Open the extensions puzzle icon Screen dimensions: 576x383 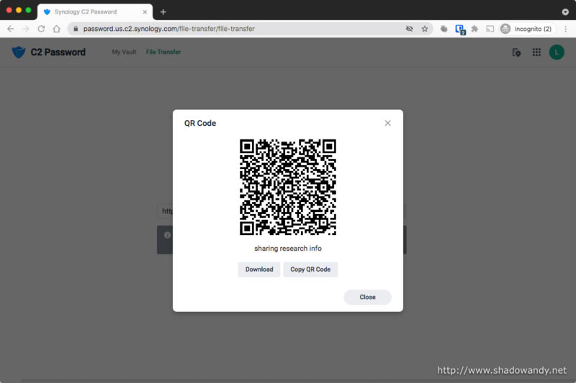coord(474,29)
